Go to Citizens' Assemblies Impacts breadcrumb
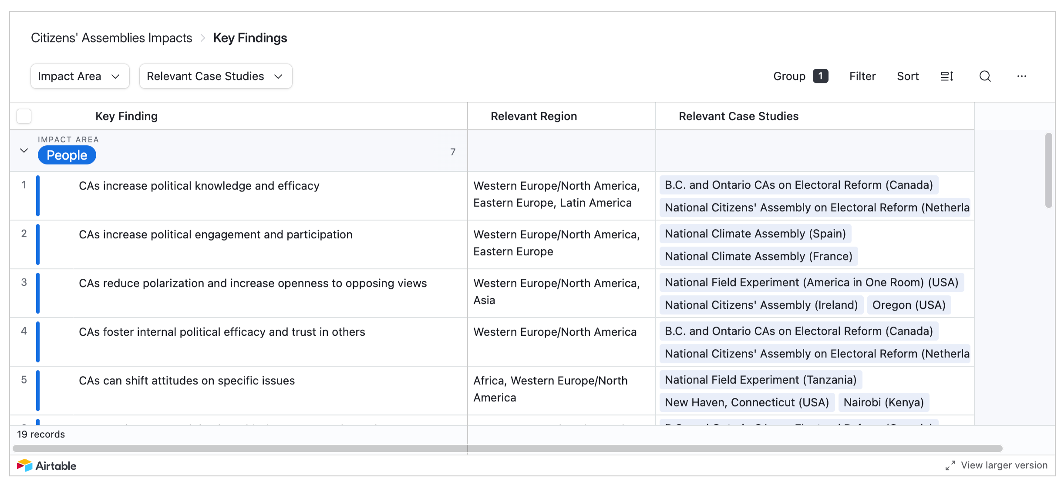 [x=111, y=38]
